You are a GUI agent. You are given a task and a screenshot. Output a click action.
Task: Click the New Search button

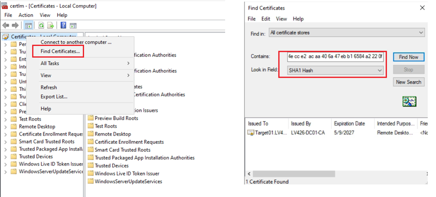pos(408,82)
